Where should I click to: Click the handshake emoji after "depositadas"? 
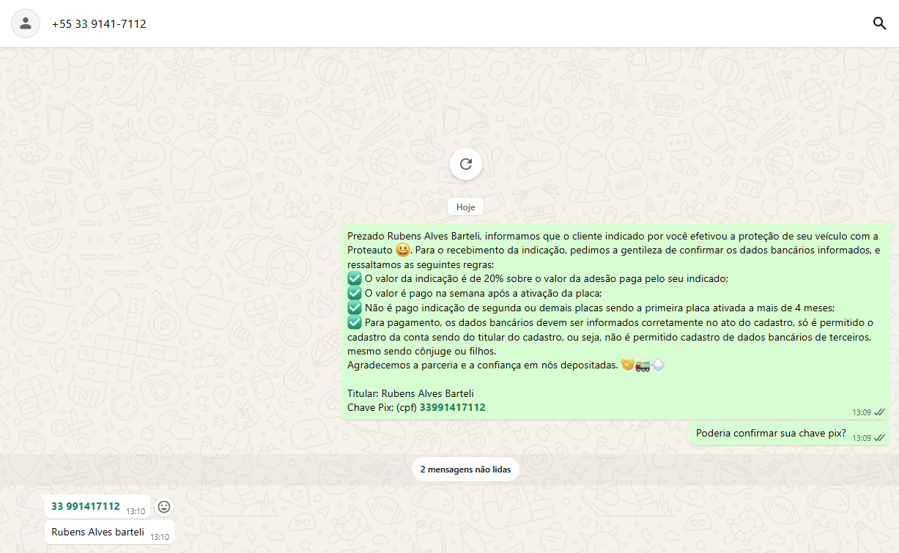627,365
